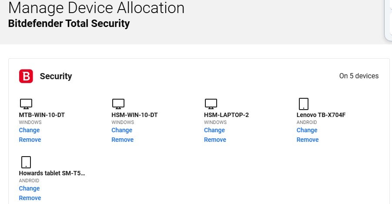Remove Howards tablet SM-T5 device

30,198
